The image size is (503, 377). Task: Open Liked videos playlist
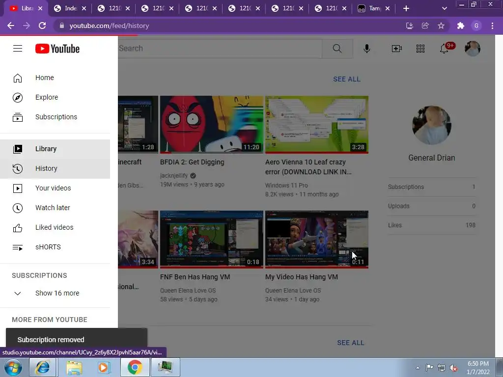(x=55, y=228)
